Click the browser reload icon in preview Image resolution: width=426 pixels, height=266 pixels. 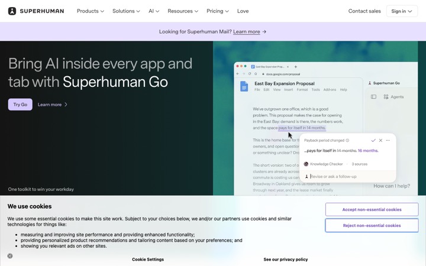pos(250,74)
